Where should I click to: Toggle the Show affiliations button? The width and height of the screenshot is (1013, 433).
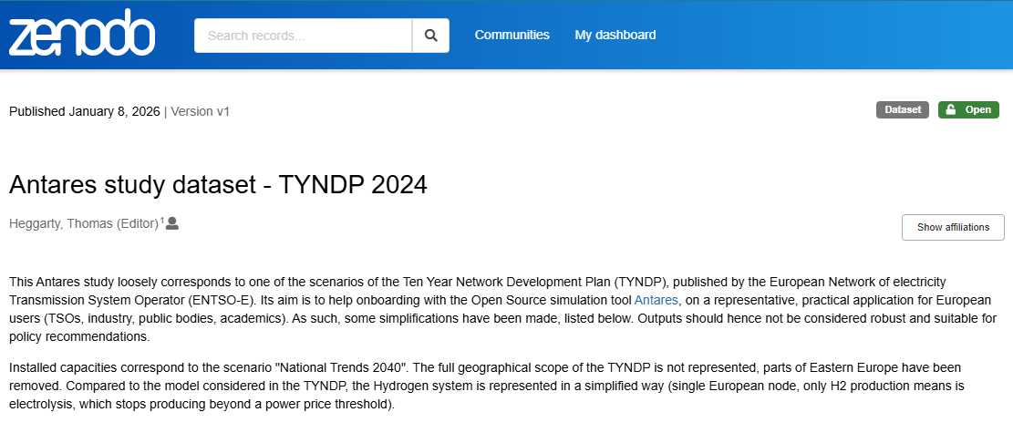tap(952, 227)
